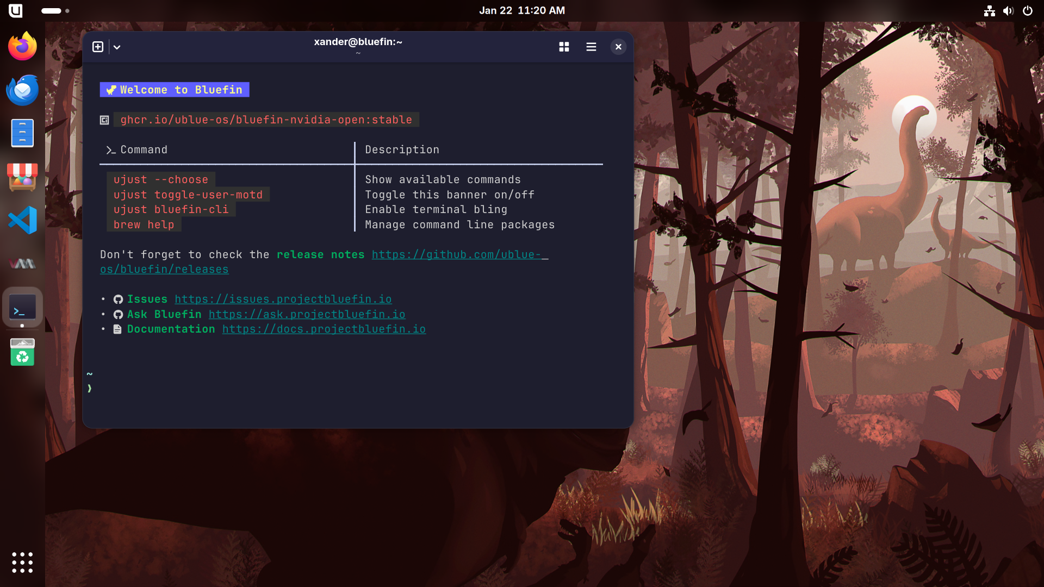Open the issues.projectbluefin.io link
The height and width of the screenshot is (587, 1044).
tap(283, 299)
